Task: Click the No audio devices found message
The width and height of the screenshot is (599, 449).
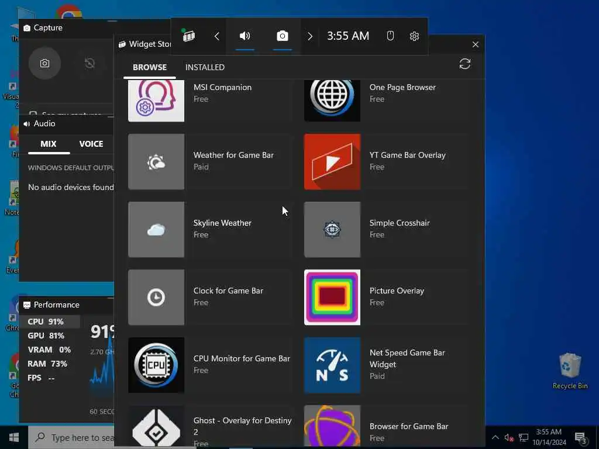Action: (71, 187)
